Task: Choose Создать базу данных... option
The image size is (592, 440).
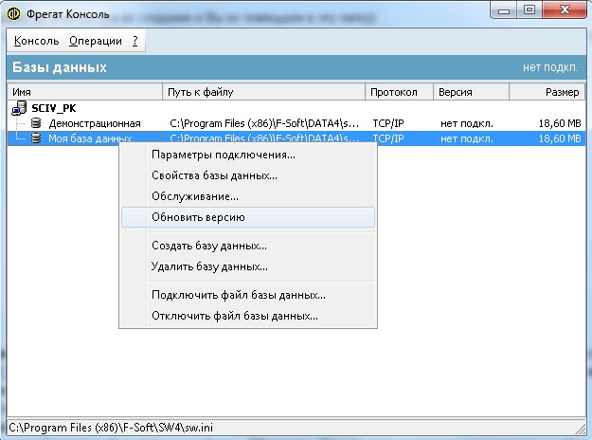Action: (248, 246)
